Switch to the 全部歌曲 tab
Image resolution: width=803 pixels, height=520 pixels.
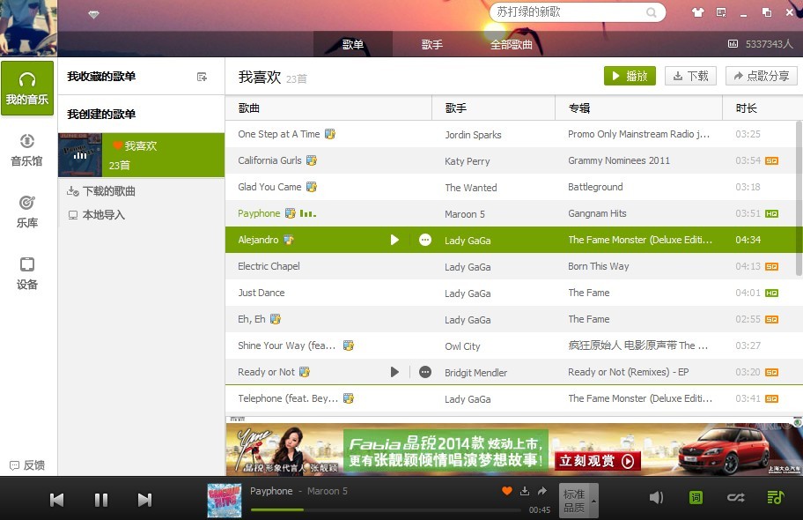click(x=511, y=44)
